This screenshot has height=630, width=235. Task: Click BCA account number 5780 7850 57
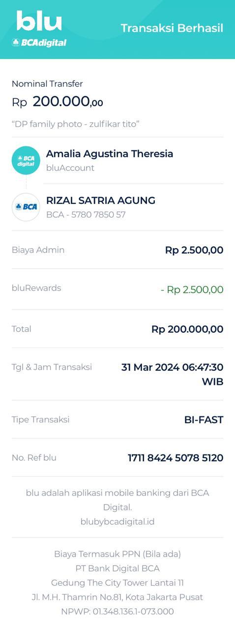[86, 215]
